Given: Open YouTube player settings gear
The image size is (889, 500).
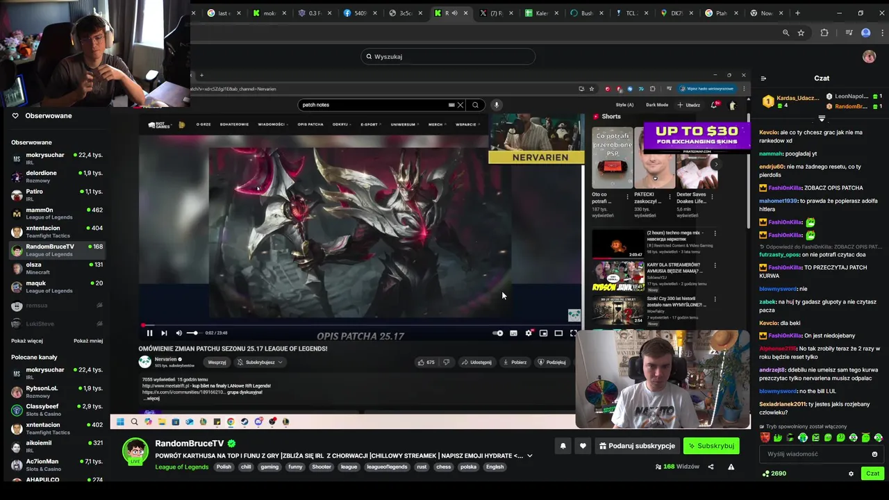Looking at the screenshot, I should 529,333.
